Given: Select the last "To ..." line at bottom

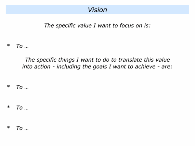Looking at the screenshot, I should [x=22, y=128].
